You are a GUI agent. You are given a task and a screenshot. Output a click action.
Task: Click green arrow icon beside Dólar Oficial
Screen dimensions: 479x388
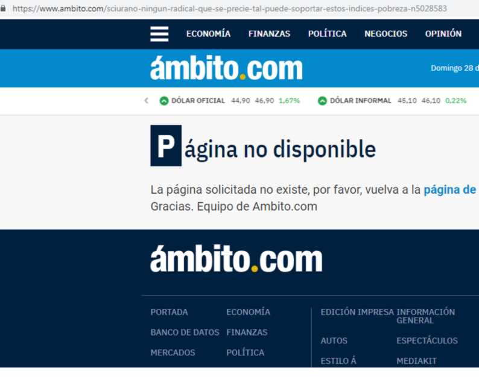click(x=163, y=101)
